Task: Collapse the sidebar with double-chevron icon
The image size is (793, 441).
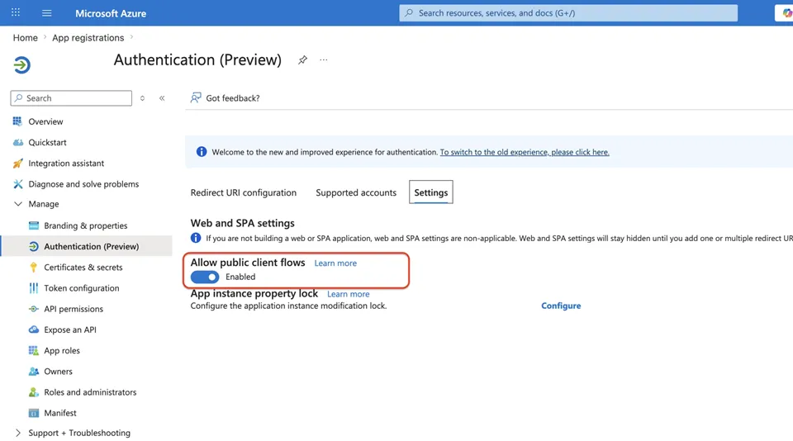Action: [x=162, y=98]
